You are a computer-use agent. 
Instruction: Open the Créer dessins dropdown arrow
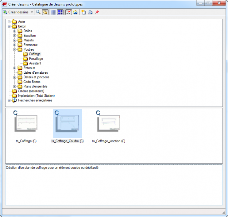(x=32, y=12)
